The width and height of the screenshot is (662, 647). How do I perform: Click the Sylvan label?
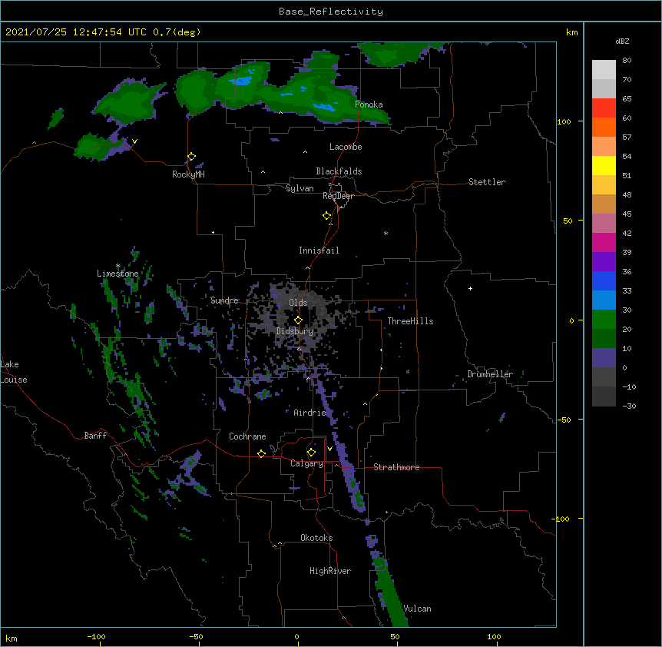300,188
